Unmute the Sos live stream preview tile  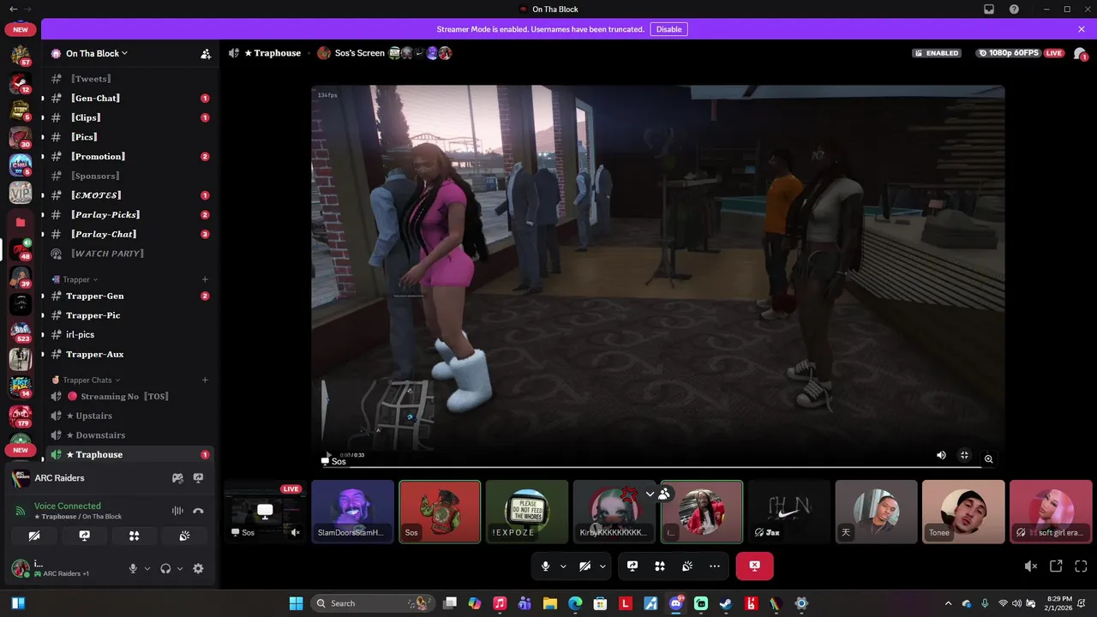tap(296, 532)
